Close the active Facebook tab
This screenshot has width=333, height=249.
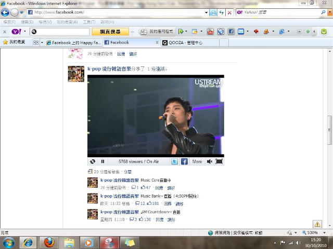pyautogui.click(x=157, y=43)
